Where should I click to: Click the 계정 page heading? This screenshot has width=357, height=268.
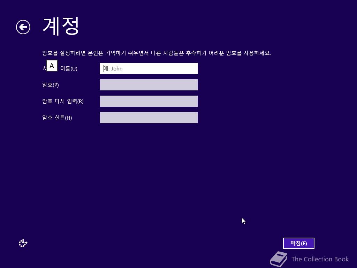pos(61,26)
